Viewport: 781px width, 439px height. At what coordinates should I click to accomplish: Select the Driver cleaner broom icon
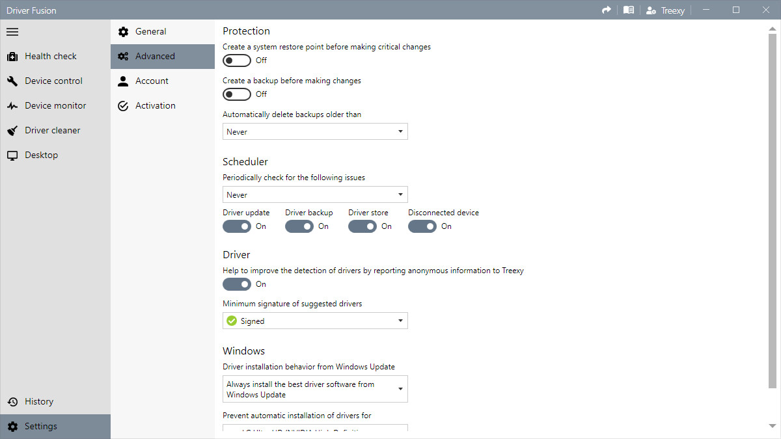[12, 131]
